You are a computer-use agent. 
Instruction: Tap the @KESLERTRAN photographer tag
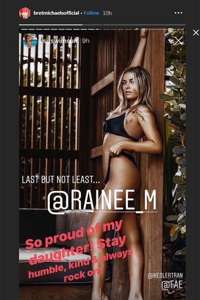pos(165,276)
